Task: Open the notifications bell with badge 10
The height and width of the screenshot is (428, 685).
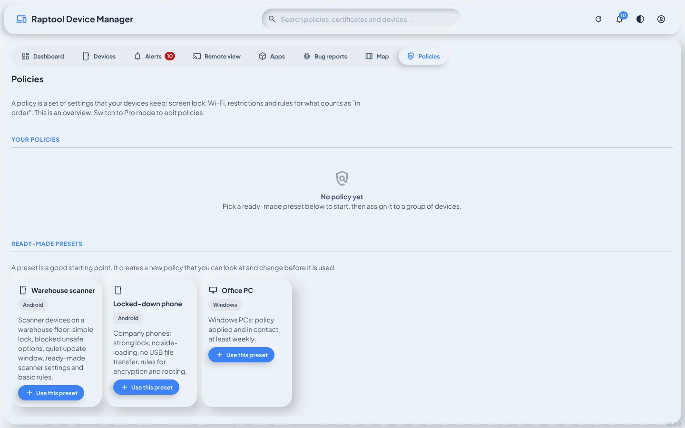Action: pyautogui.click(x=619, y=19)
